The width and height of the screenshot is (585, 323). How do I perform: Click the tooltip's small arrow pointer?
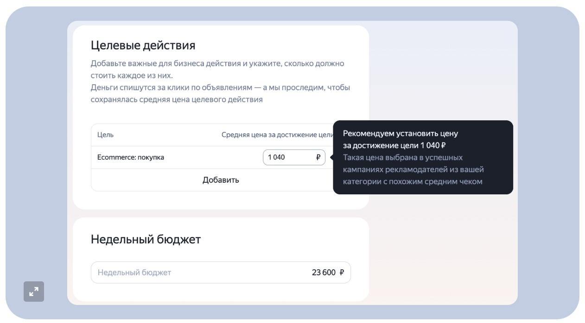pyautogui.click(x=332, y=157)
